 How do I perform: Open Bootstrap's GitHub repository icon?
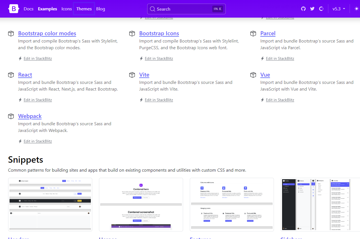coord(303,9)
